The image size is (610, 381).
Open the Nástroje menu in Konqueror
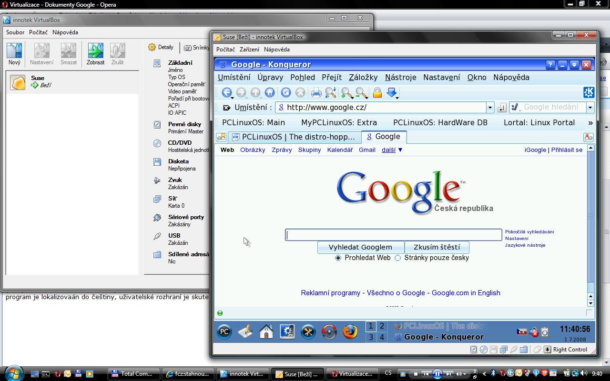click(401, 77)
